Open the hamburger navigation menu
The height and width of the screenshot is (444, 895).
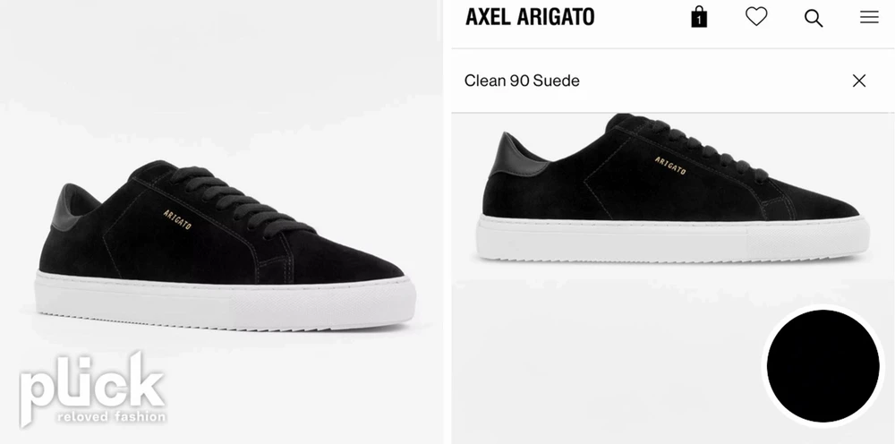[869, 17]
